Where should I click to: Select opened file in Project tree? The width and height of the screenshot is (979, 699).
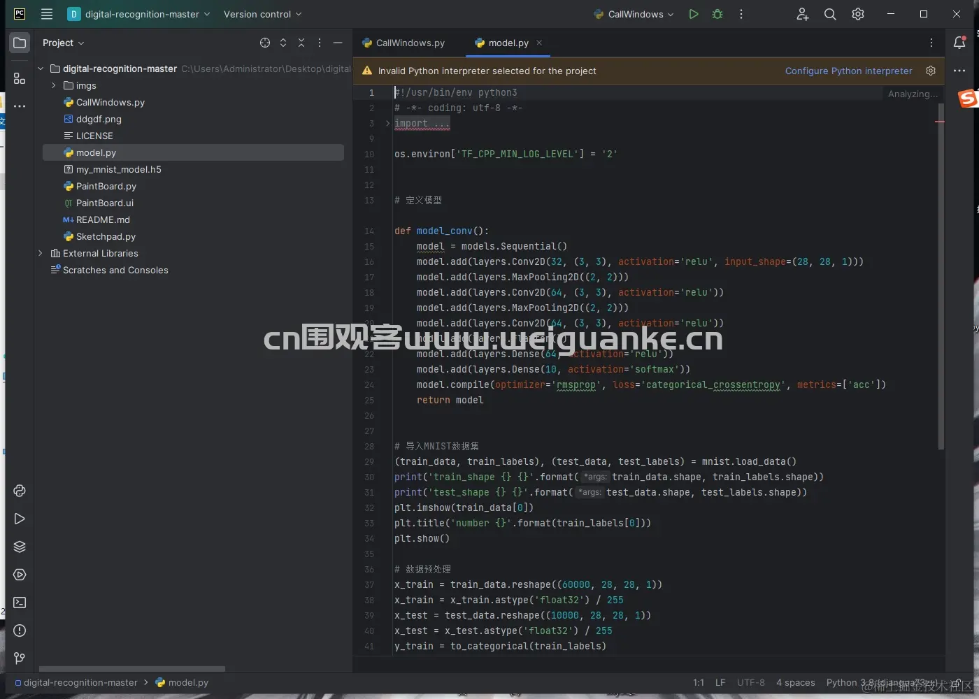(x=265, y=43)
